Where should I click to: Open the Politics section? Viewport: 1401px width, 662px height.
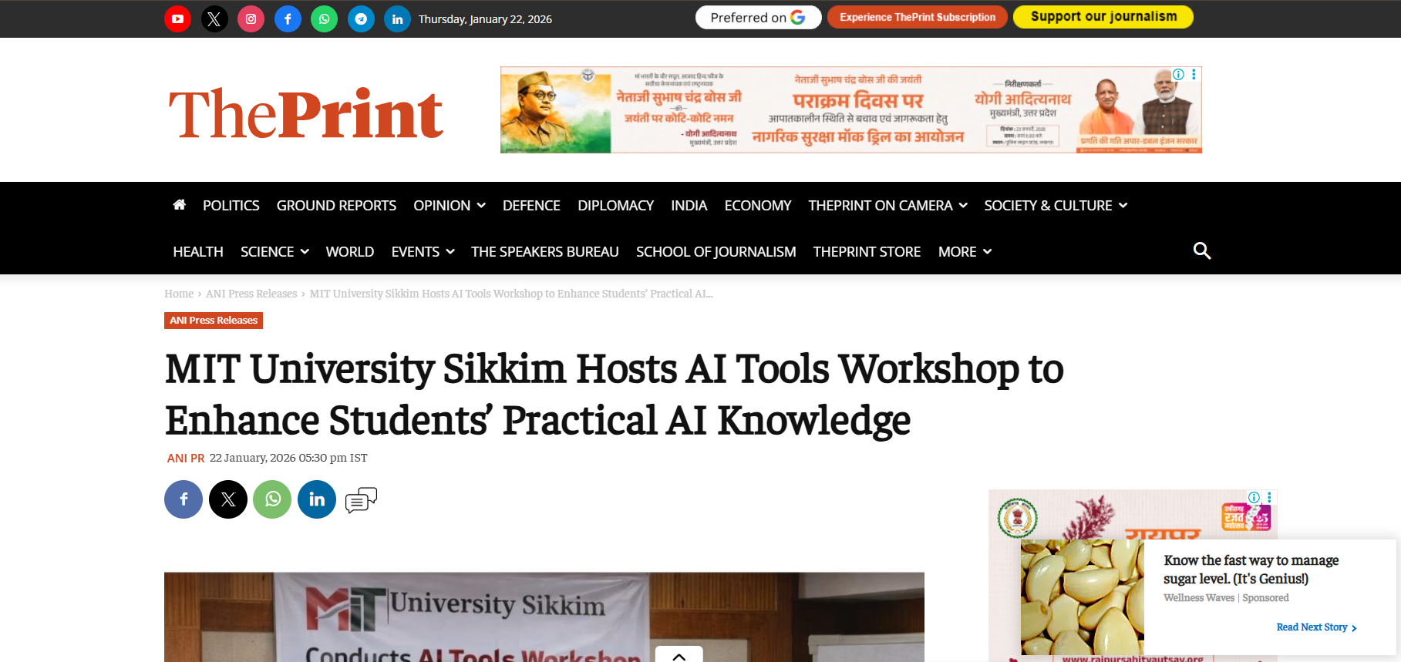(231, 206)
